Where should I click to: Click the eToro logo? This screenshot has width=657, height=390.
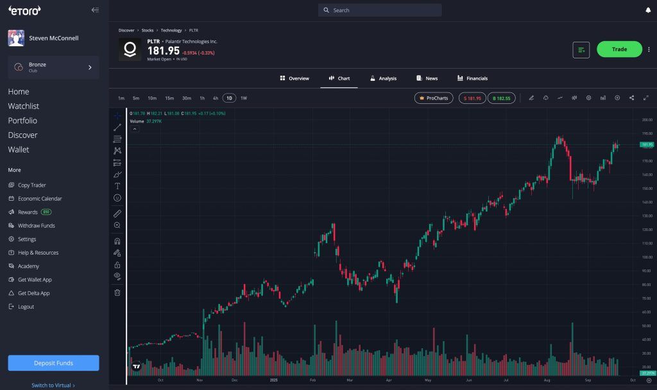(24, 10)
